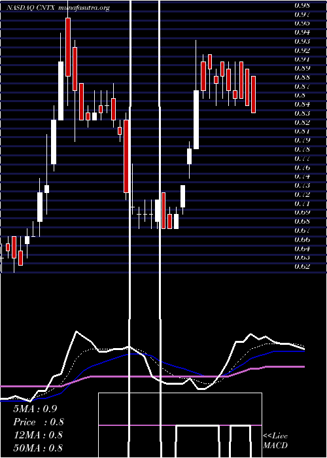Click the 0.77 price axis label
This screenshot has width=327, height=458.
click(302, 158)
